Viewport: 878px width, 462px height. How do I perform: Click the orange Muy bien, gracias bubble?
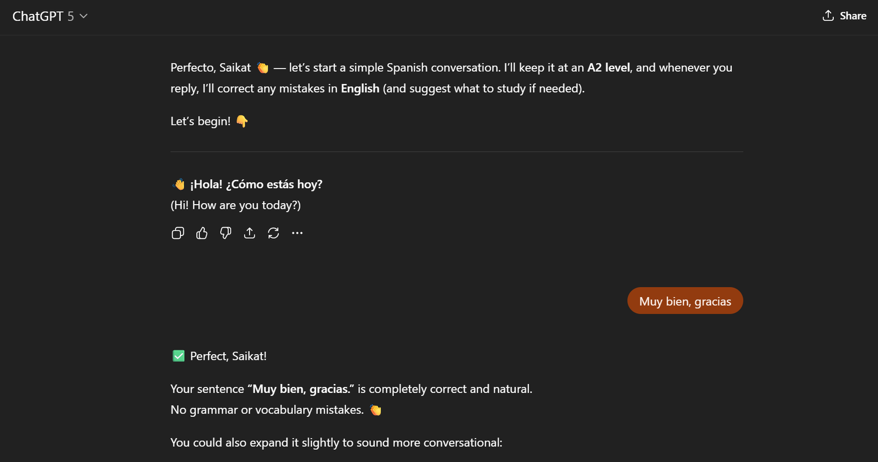click(x=685, y=300)
